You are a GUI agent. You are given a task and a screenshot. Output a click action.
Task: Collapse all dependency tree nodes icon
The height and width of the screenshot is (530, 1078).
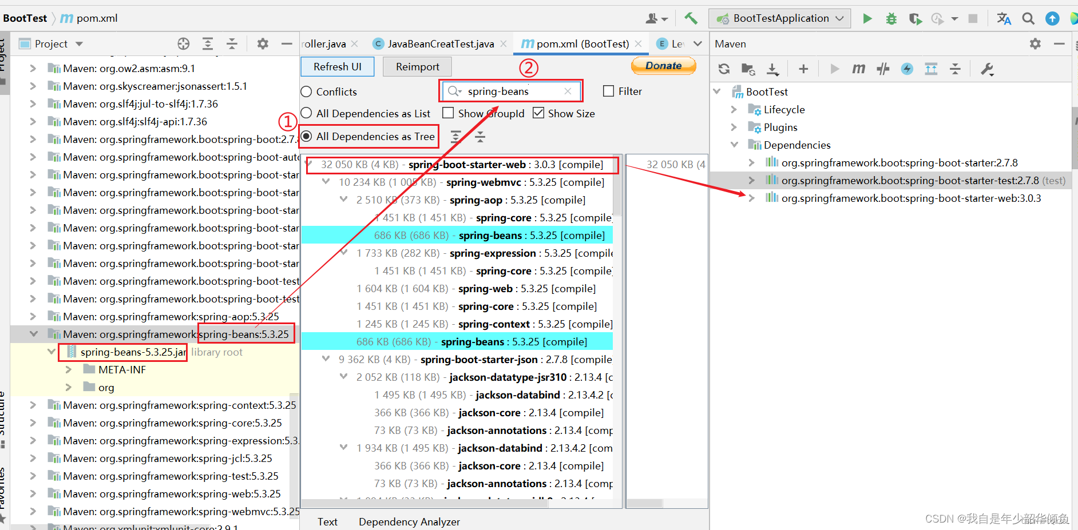coord(480,136)
